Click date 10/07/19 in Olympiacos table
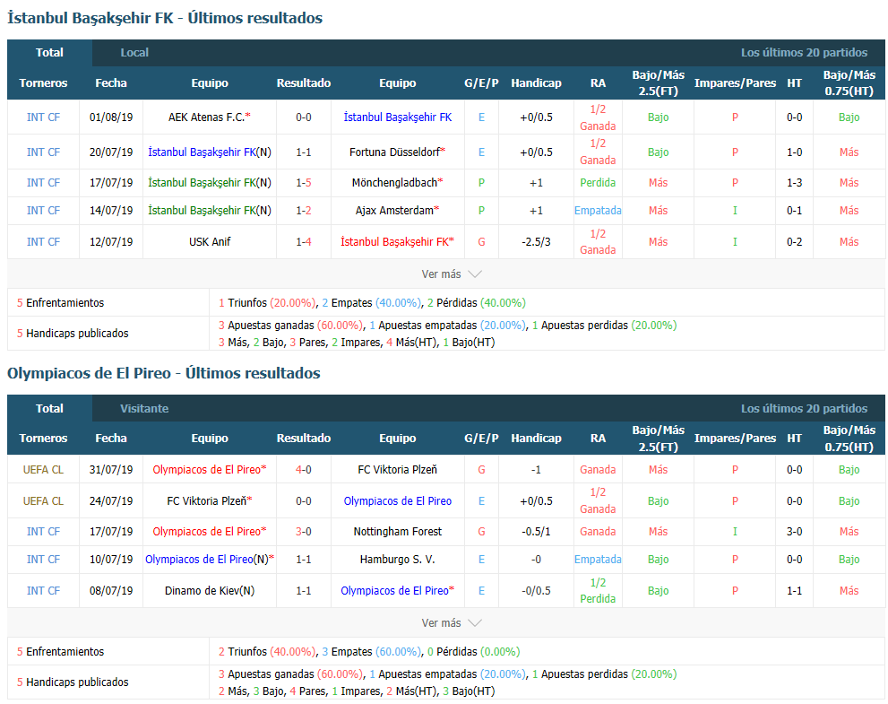Viewport: 888px width, 704px height. pyautogui.click(x=111, y=560)
